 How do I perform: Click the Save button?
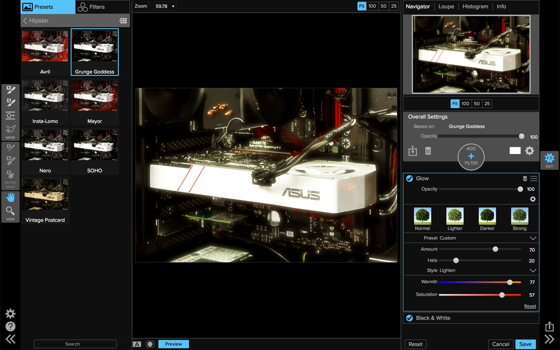tap(525, 344)
